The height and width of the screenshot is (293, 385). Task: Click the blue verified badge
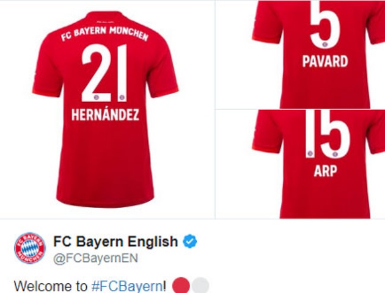[190, 241]
